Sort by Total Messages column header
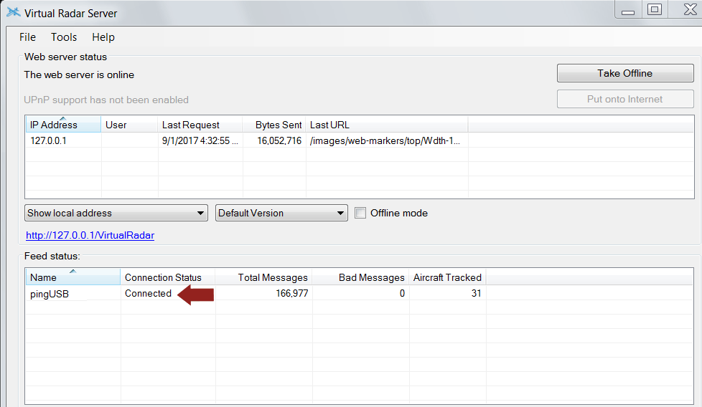Image resolution: width=702 pixels, height=407 pixels. tap(263, 277)
